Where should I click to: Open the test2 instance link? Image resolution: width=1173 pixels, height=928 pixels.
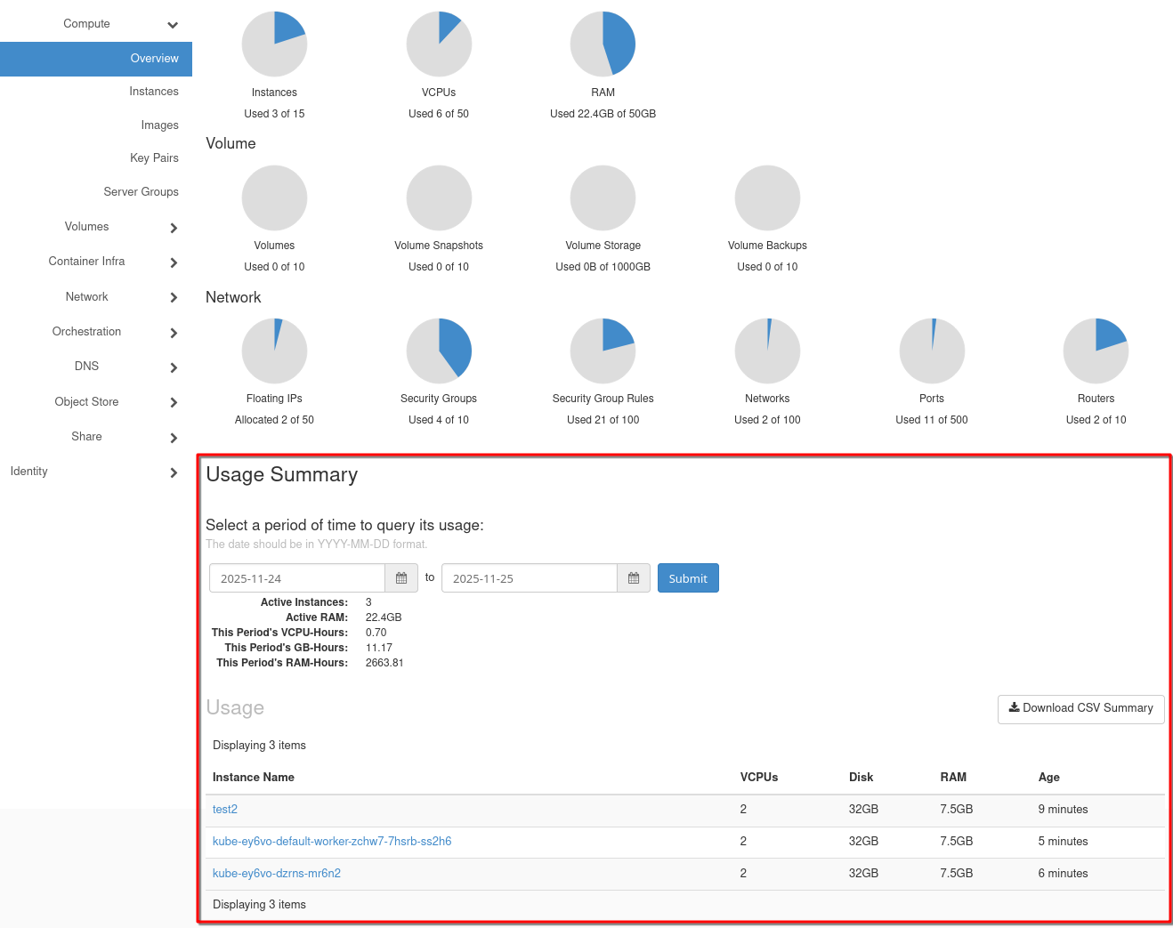pos(225,810)
